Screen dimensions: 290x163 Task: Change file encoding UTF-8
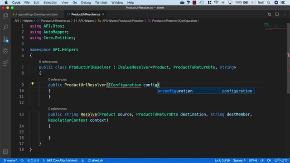point(253,160)
